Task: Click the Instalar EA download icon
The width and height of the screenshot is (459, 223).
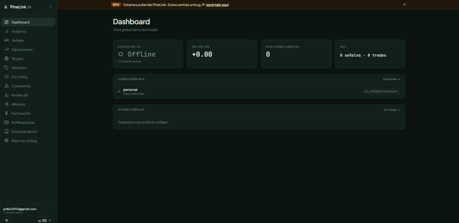Action: (x=6, y=95)
